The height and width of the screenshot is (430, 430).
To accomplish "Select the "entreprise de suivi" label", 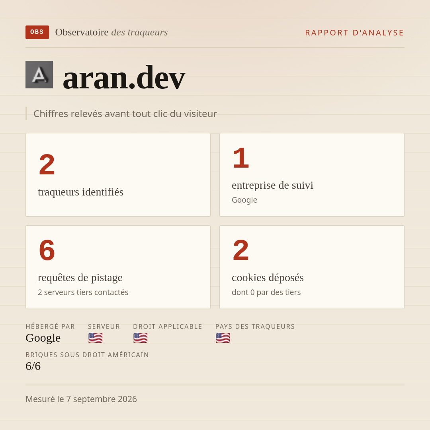I will point(273,185).
